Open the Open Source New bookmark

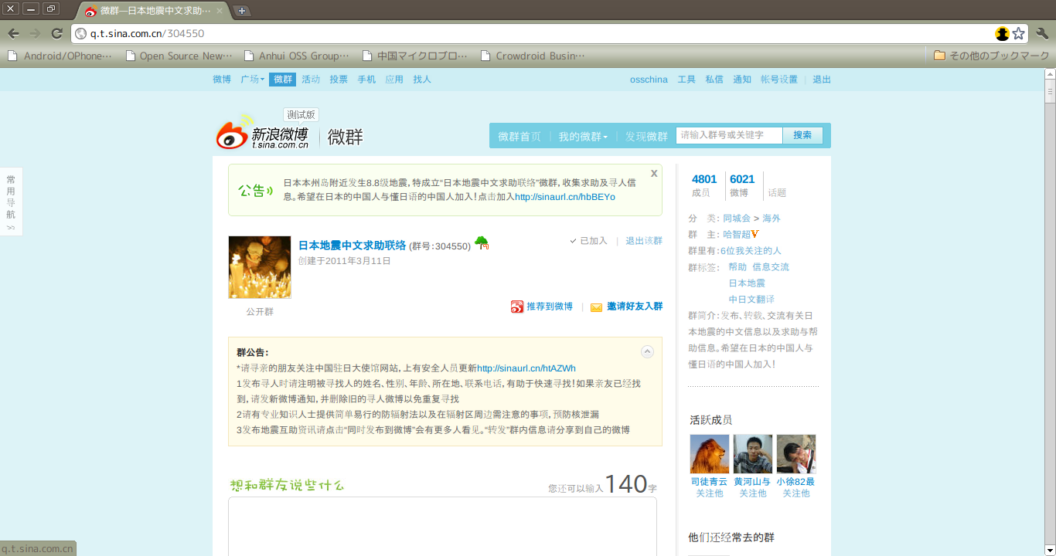(x=179, y=56)
